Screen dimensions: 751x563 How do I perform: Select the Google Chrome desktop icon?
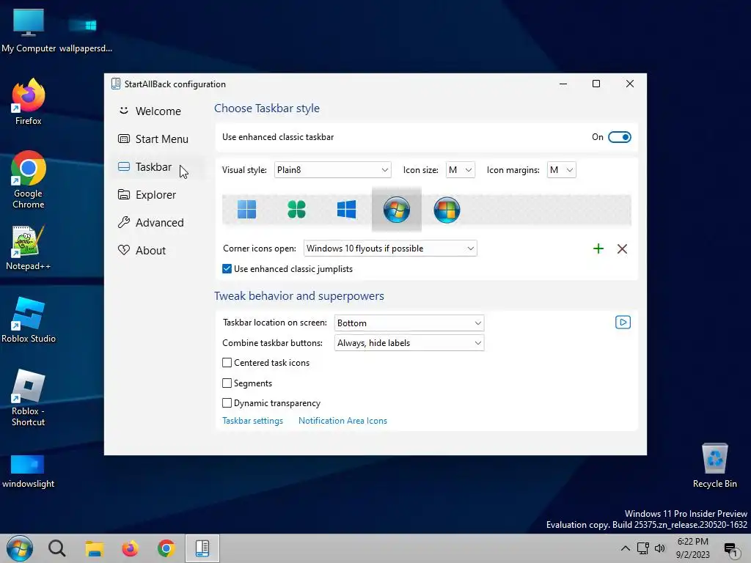(x=29, y=180)
